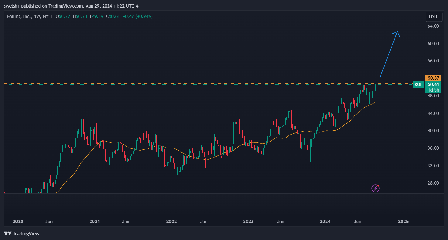This screenshot has width=448, height=240.
Task: Click the NYSE exchange label
Action: pos(48,16)
